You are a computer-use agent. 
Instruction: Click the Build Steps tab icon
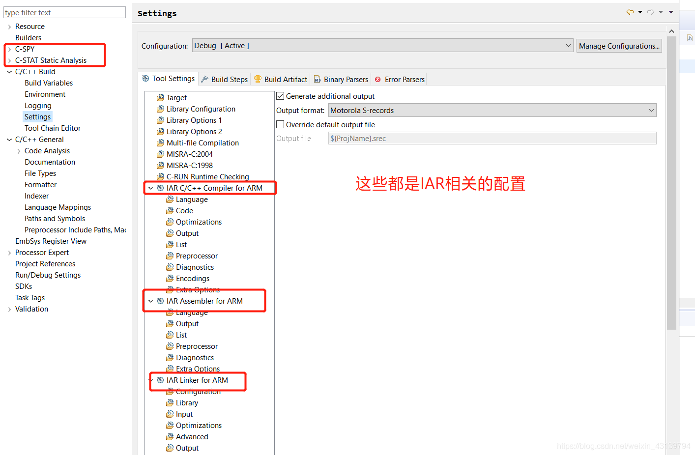coord(204,79)
